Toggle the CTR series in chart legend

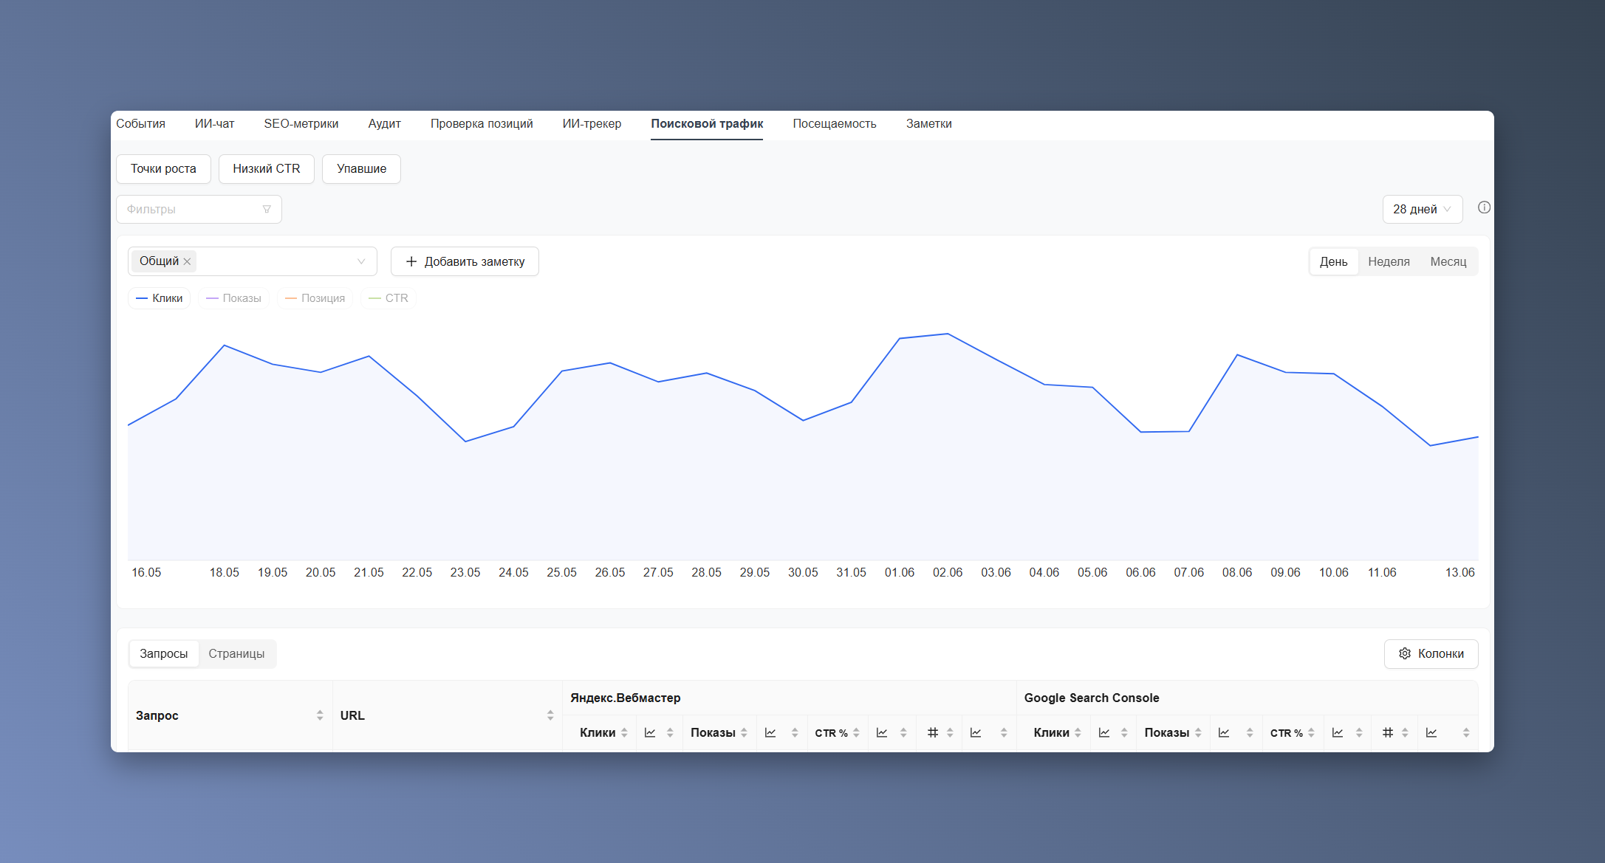click(389, 298)
